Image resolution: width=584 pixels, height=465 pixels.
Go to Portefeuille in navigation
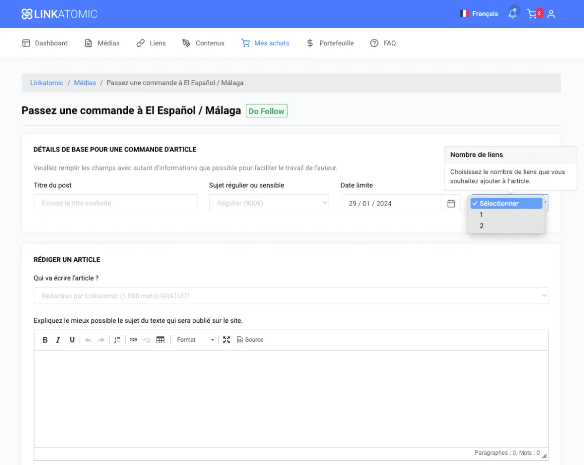pyautogui.click(x=330, y=43)
